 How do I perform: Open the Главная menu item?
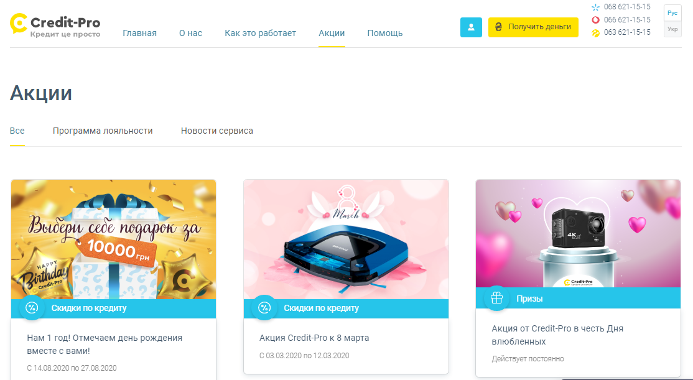(x=140, y=33)
